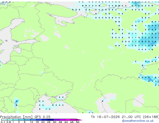Click the time text "21..00 UTC"
The width and height of the screenshot is (159, 123).
pyautogui.click(x=131, y=117)
